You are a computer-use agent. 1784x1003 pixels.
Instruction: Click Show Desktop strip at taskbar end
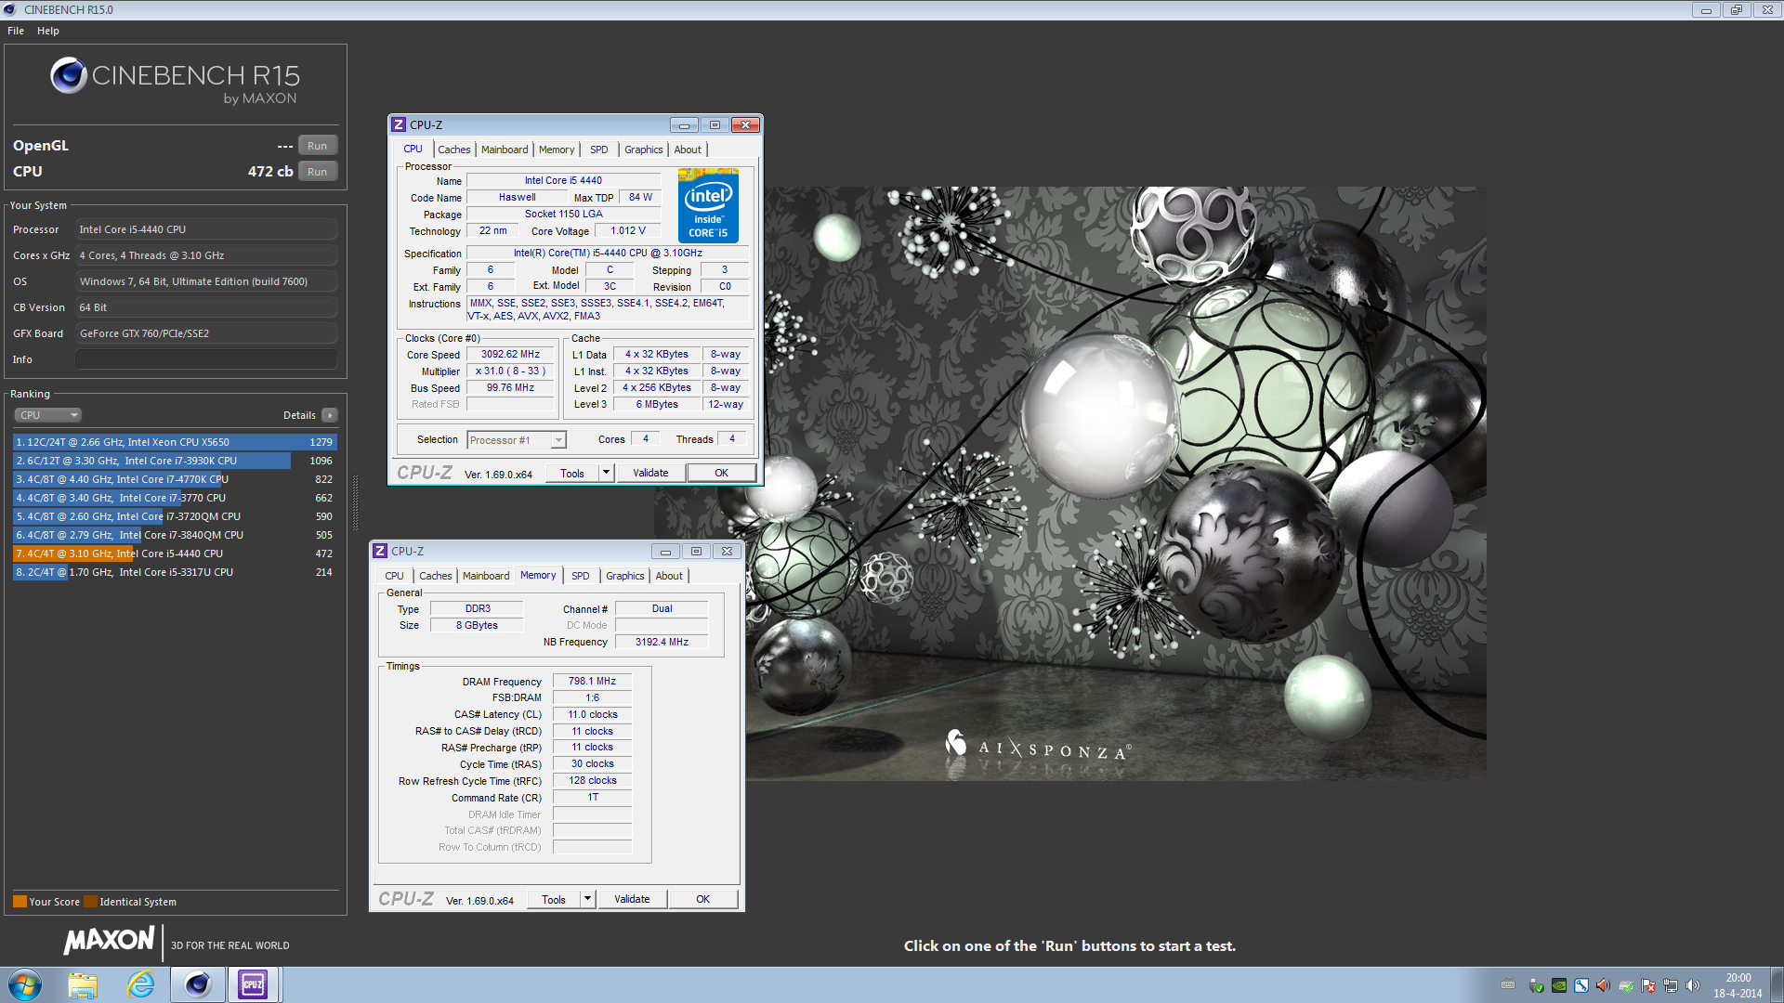coord(1777,984)
